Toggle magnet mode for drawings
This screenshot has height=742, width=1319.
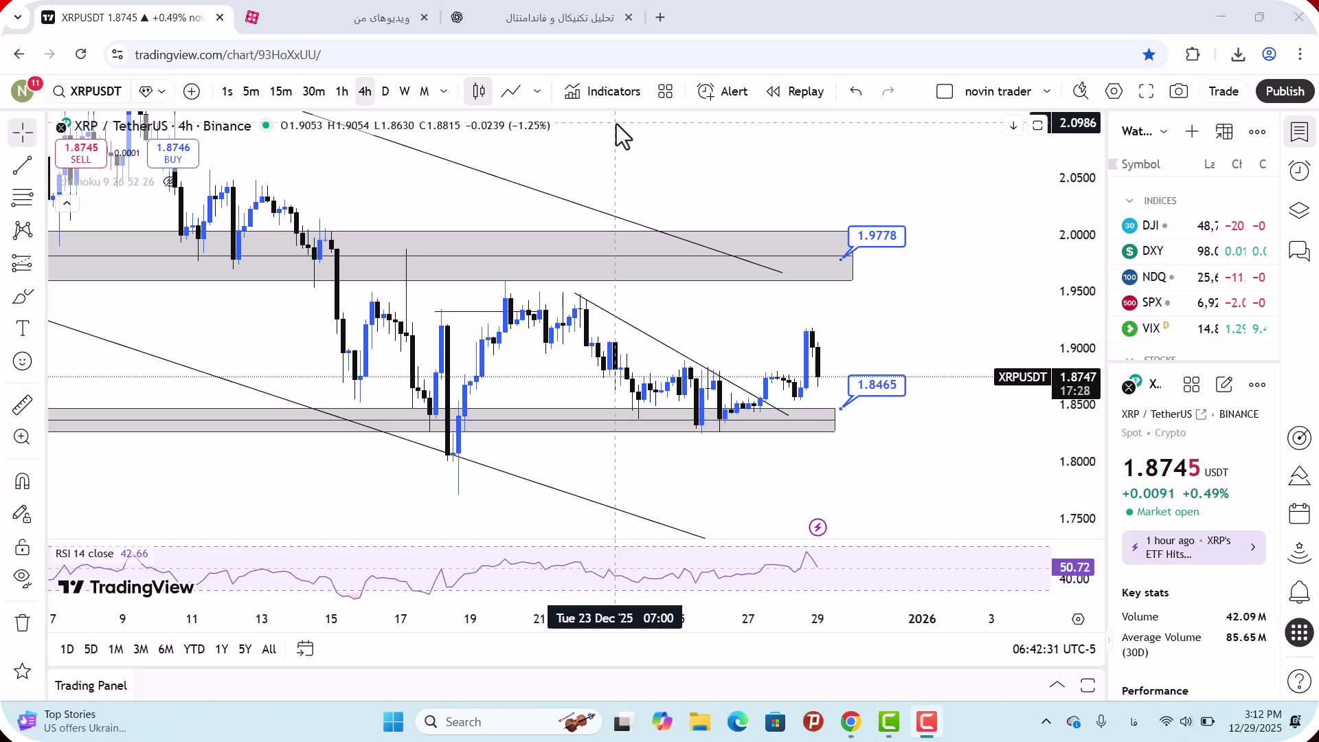[x=22, y=481]
